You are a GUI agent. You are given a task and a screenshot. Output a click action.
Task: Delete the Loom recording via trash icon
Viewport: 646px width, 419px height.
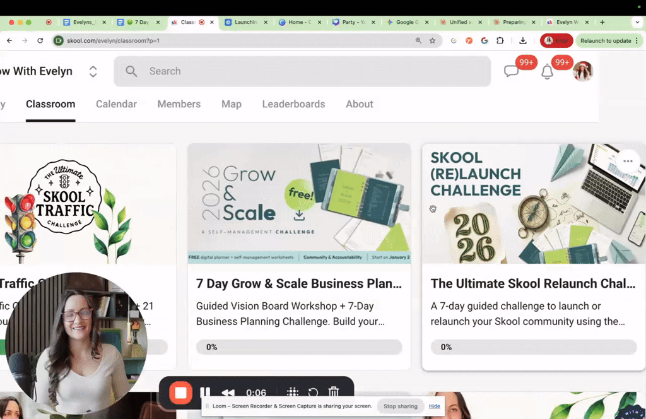click(x=334, y=392)
